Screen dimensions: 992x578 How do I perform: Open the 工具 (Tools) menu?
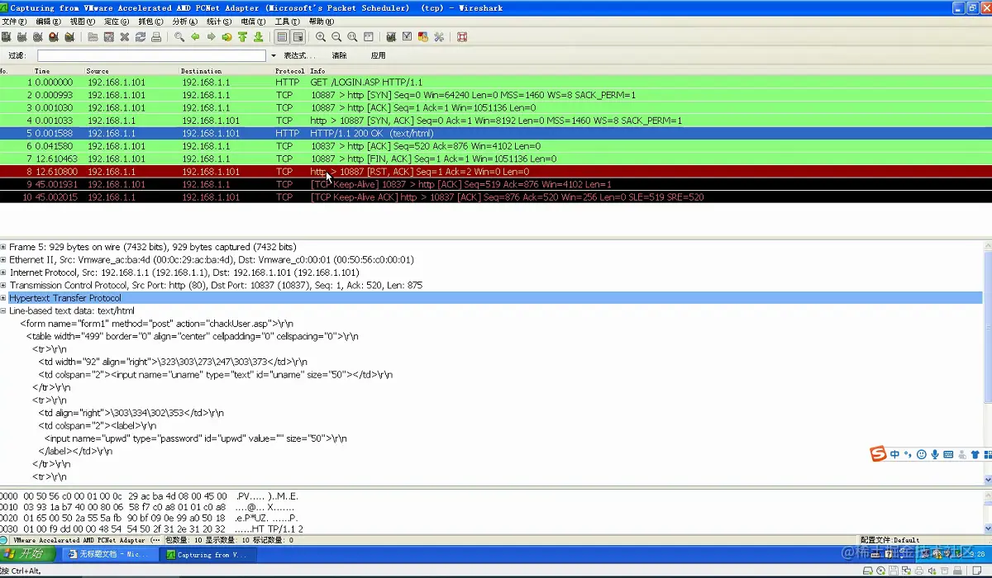[x=287, y=21]
